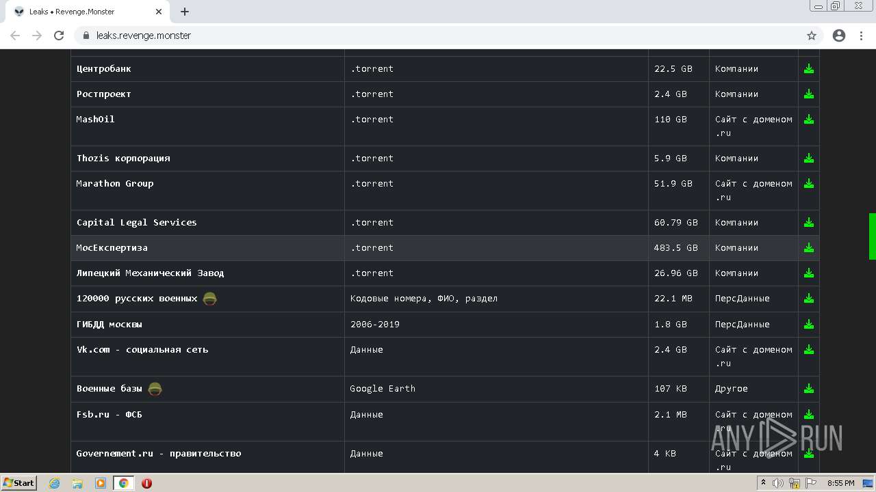Open File Explorer from taskbar
Viewport: 876px width, 492px height.
point(77,483)
